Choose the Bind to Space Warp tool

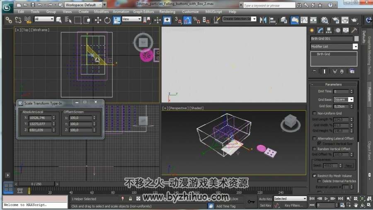tap(28, 20)
